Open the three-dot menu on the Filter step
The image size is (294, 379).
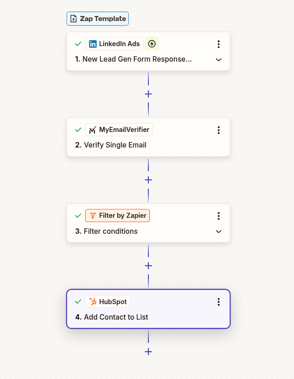coord(219,216)
